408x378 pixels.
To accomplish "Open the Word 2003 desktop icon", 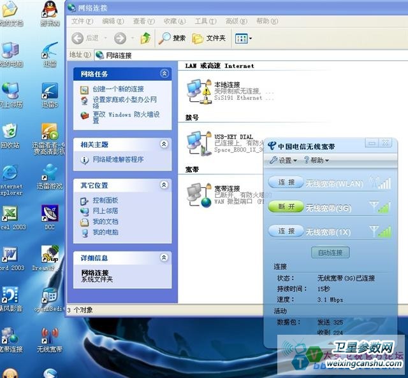I will 11,258.
